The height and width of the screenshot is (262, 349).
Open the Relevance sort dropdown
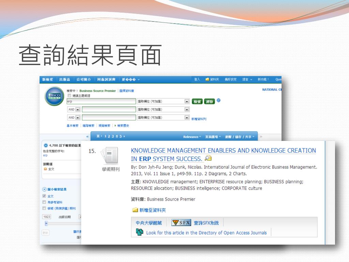coord(192,137)
